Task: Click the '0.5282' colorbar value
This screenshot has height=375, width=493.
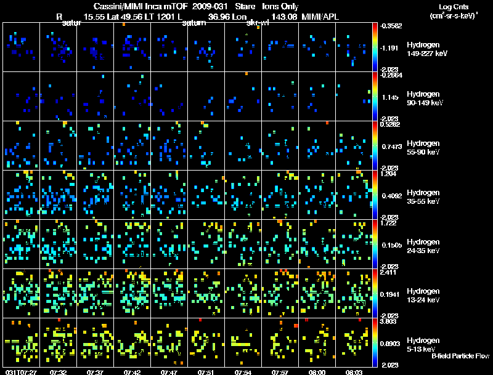Action: click(x=390, y=124)
